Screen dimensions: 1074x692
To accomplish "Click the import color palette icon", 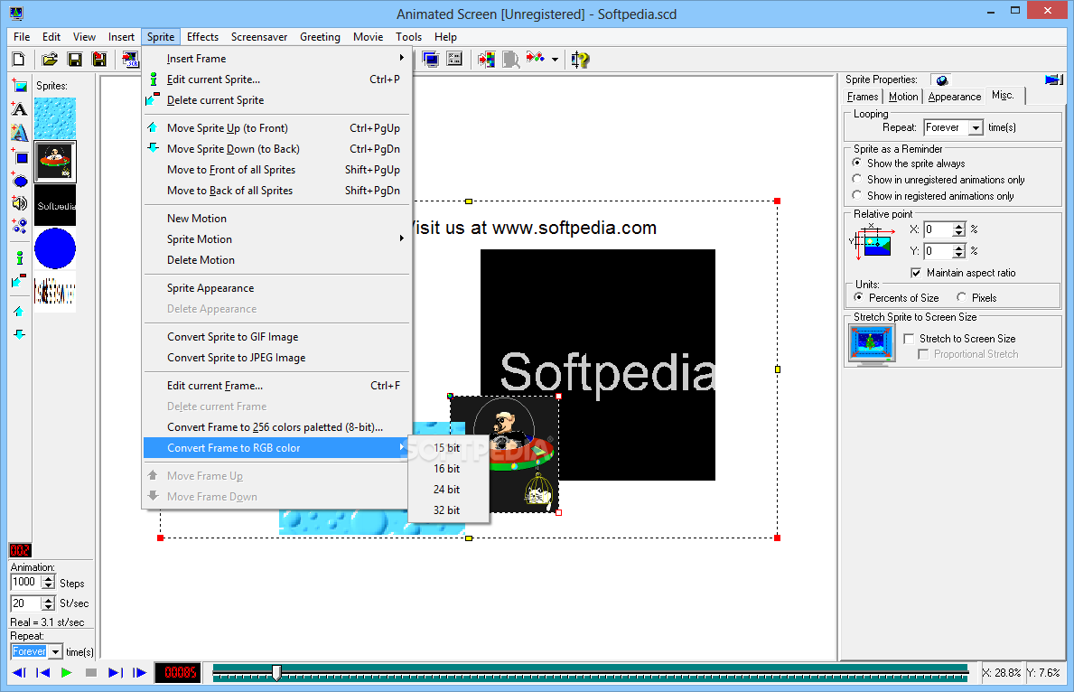I will 486,60.
